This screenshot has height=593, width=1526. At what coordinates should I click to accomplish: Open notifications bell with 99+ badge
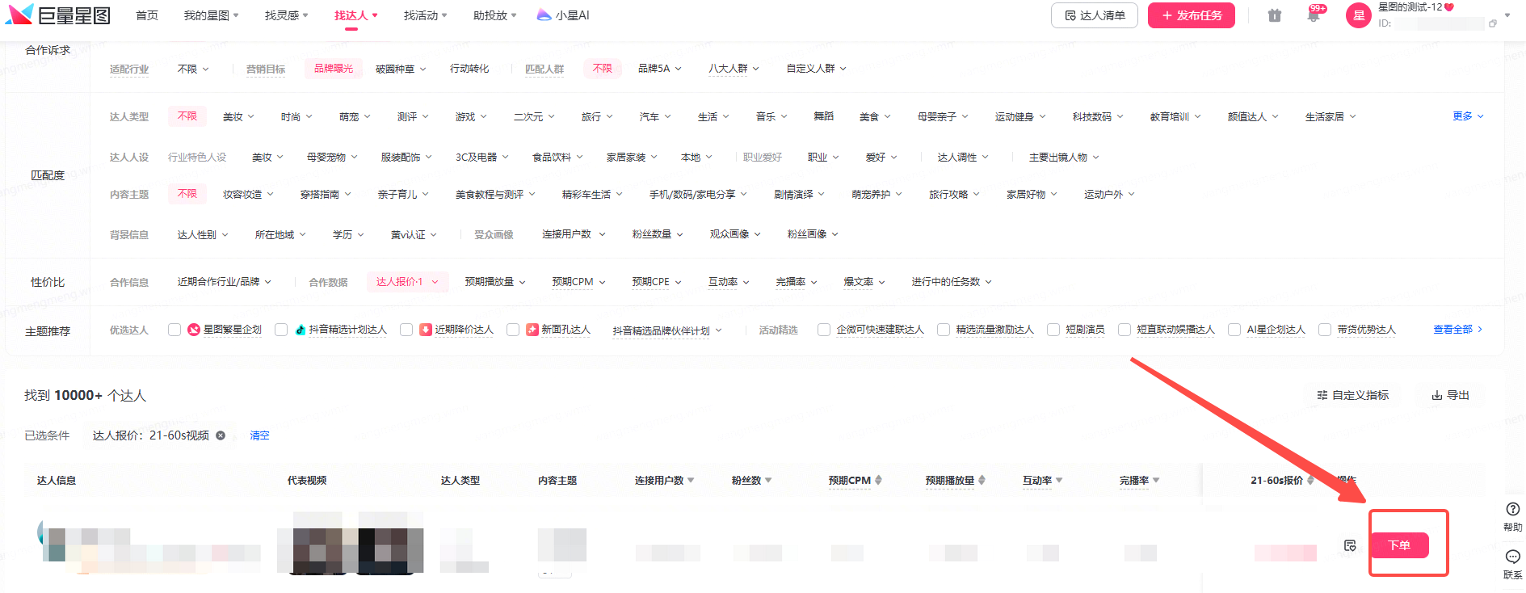[1314, 15]
